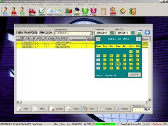This screenshot has width=168, height=126.
Task: Open the AJUDA menu
Action: click(x=106, y=5)
